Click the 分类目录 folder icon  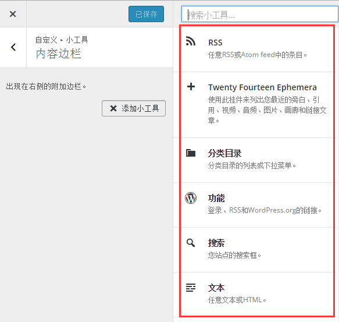pos(191,153)
